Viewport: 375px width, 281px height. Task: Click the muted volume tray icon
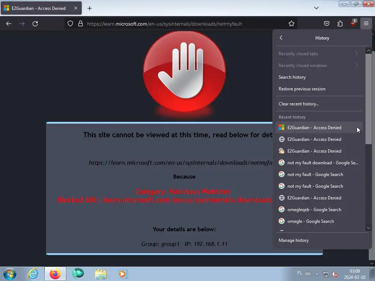point(335,274)
